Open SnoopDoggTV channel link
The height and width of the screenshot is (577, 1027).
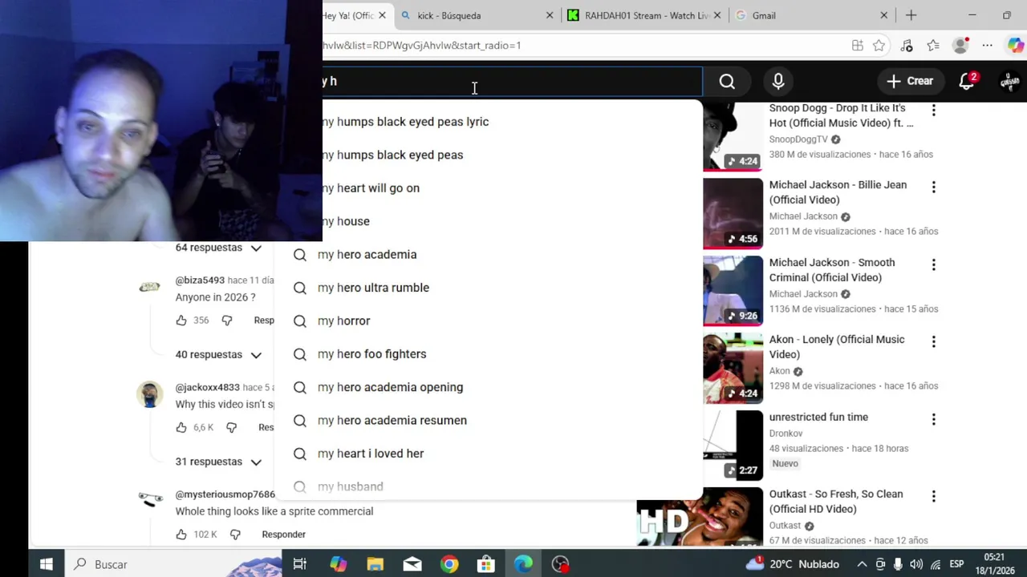(798, 139)
